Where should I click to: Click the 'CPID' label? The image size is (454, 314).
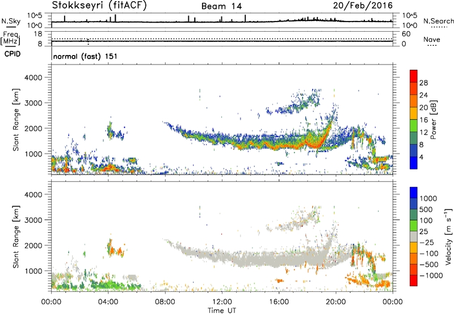[12, 54]
